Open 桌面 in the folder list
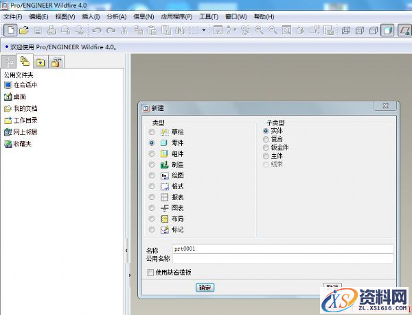412x315 pixels. point(15,97)
